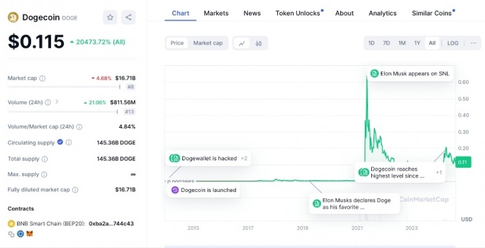This screenshot has width=485, height=248.
Task: Expand the +2 events on Dogewallet marker
Action: click(244, 158)
